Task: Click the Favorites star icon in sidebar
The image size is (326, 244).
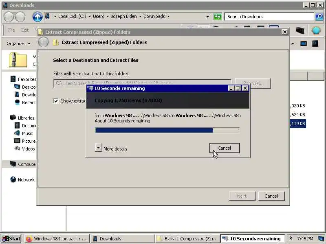Action: 13,79
